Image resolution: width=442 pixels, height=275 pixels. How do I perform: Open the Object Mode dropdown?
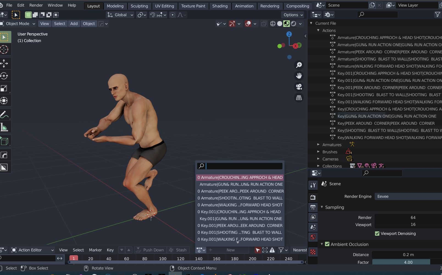pyautogui.click(x=18, y=24)
